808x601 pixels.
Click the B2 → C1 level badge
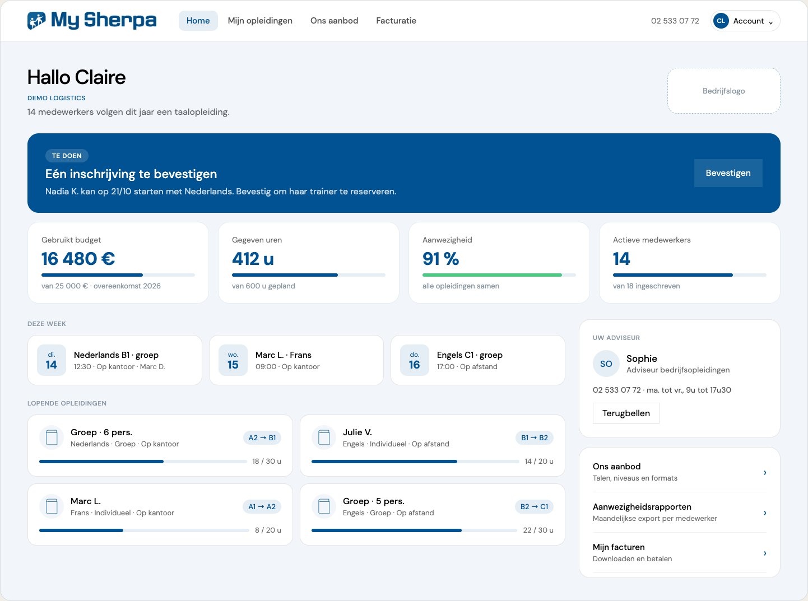[x=534, y=507]
